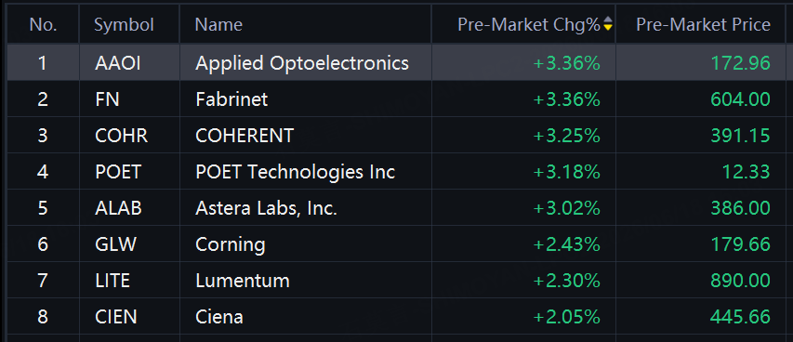Click CIEN's 445.66 price value
The height and width of the screenshot is (342, 793).
[x=740, y=317]
